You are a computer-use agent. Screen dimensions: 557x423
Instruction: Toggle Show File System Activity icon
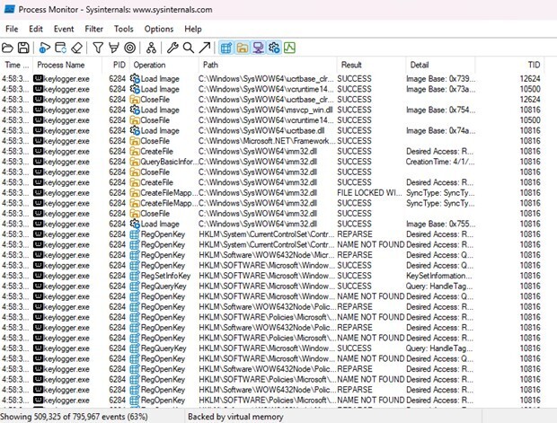(x=243, y=48)
